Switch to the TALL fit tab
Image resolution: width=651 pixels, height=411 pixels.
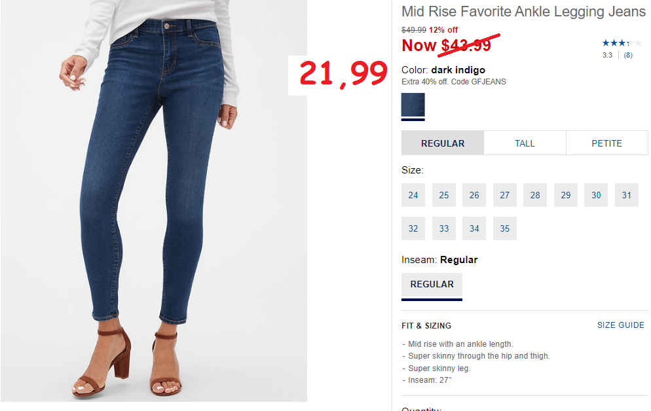525,143
